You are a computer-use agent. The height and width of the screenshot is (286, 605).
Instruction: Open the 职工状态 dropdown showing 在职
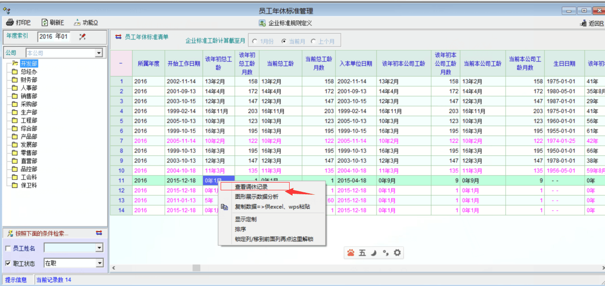(99, 263)
